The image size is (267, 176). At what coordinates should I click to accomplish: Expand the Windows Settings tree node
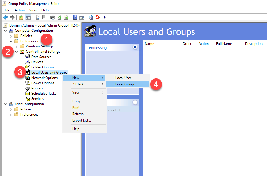click(17, 46)
